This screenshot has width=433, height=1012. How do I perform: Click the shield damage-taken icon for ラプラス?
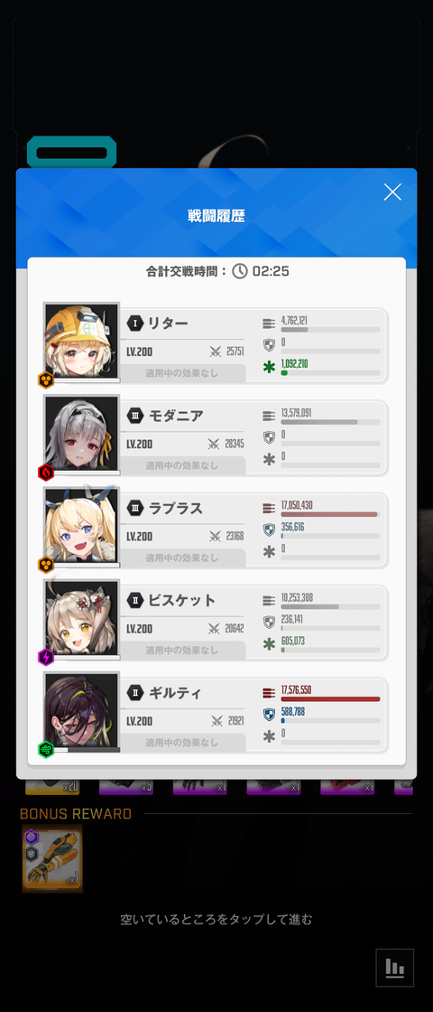click(x=270, y=529)
